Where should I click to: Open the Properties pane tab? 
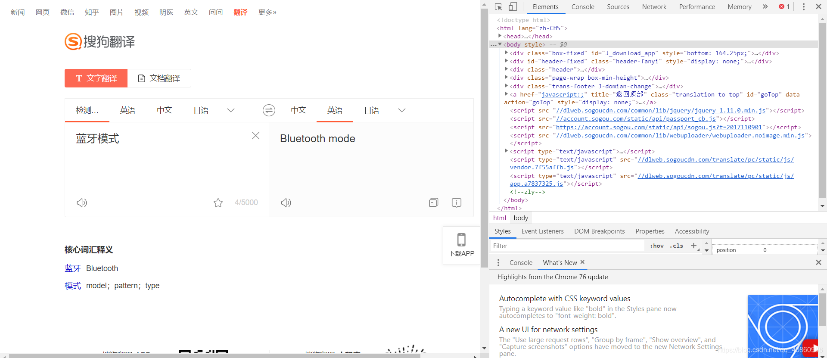[650, 231]
